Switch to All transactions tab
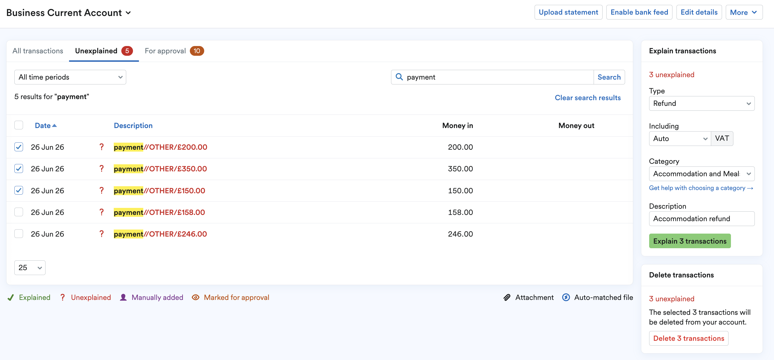The image size is (774, 360). click(x=38, y=51)
